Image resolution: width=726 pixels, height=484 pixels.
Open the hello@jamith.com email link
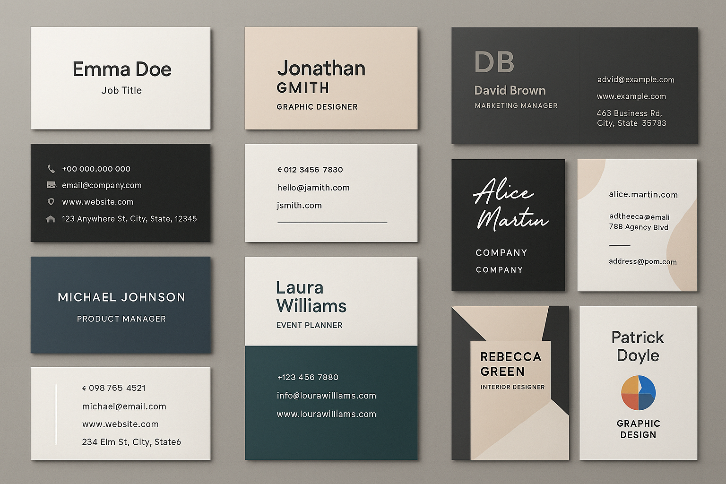point(313,188)
